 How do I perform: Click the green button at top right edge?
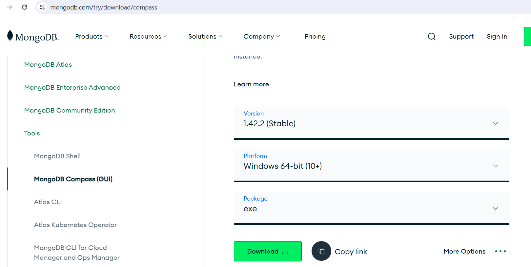coord(527,36)
